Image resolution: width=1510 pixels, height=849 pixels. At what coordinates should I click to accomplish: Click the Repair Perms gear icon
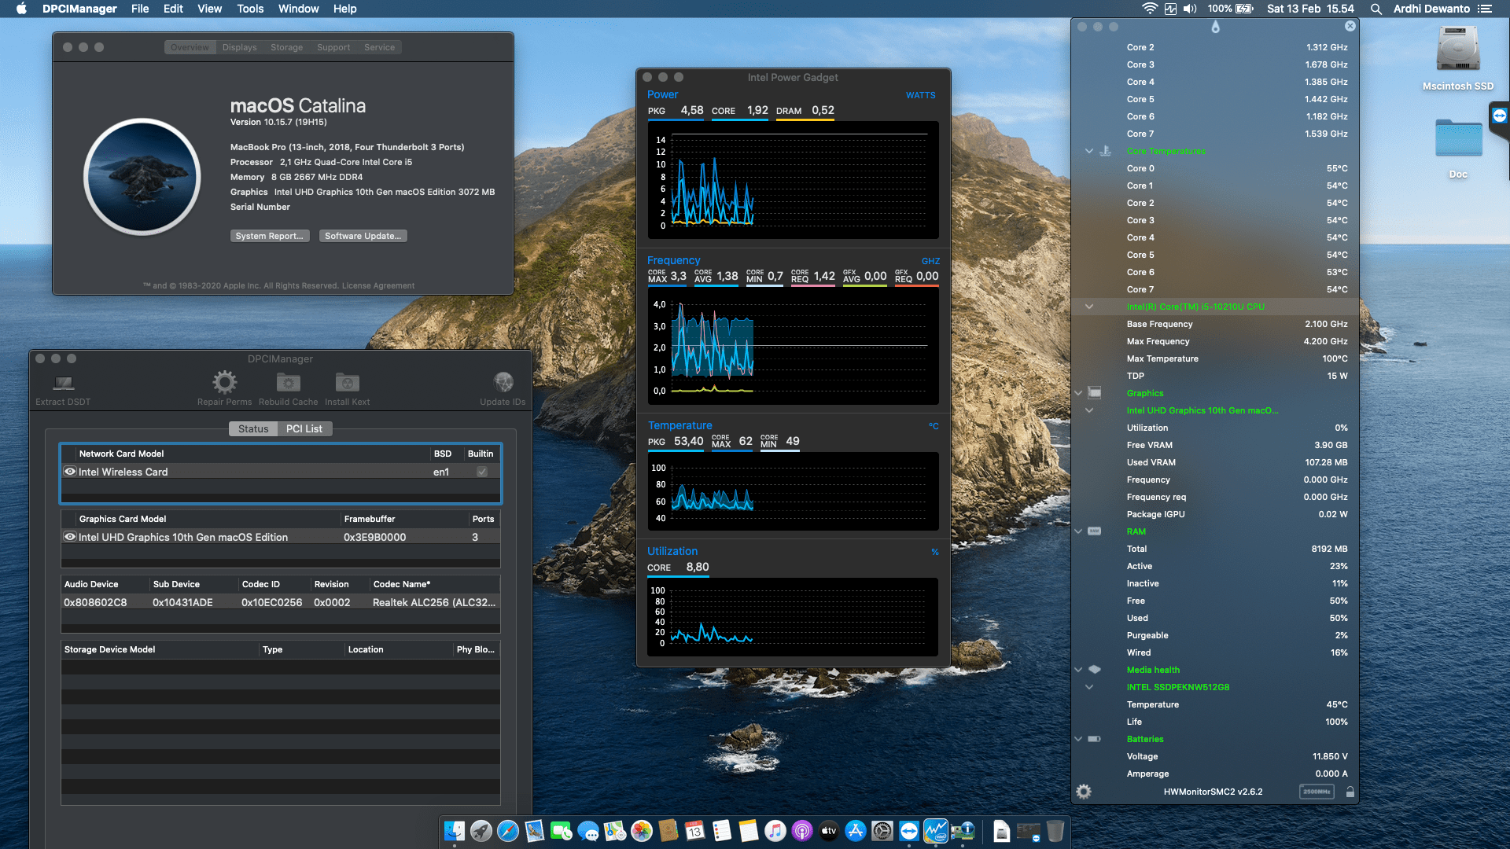(x=224, y=383)
